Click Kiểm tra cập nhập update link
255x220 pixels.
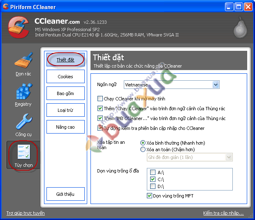point(223,213)
